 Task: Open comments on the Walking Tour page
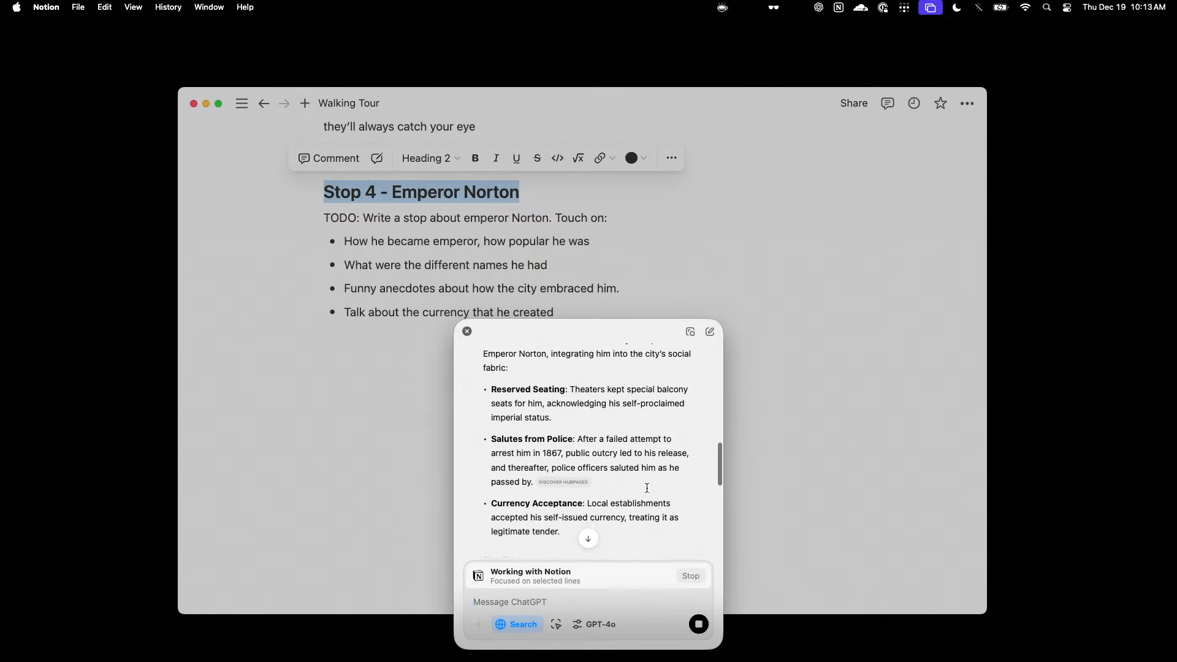[x=887, y=103]
